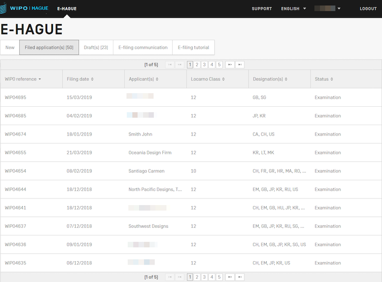Open the Support link
The width and height of the screenshot is (382, 282).
tap(262, 8)
